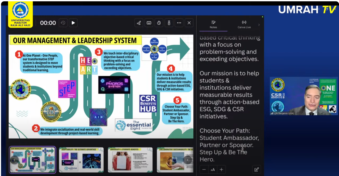339x176 pixels.
Task: Decrease notes font size with minus
Action: point(204,169)
